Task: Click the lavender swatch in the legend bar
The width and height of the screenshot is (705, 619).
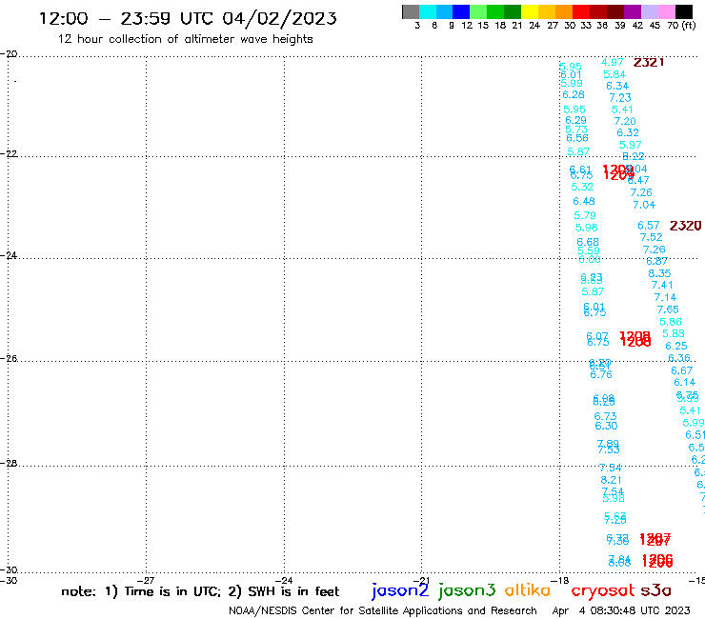Action: tap(649, 11)
